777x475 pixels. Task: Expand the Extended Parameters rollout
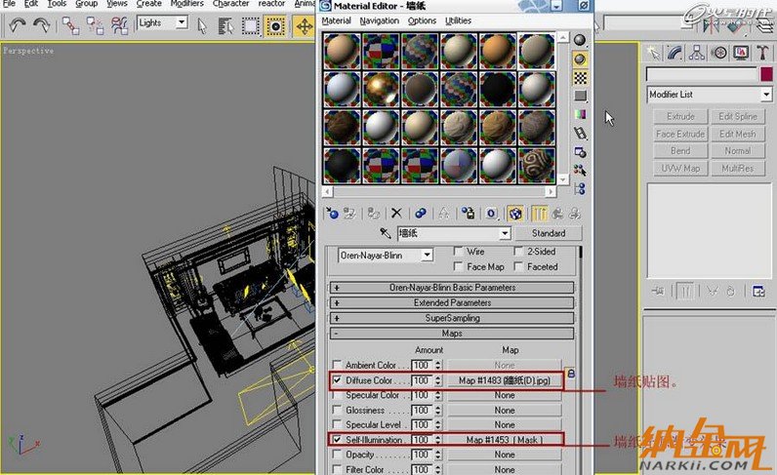click(452, 303)
